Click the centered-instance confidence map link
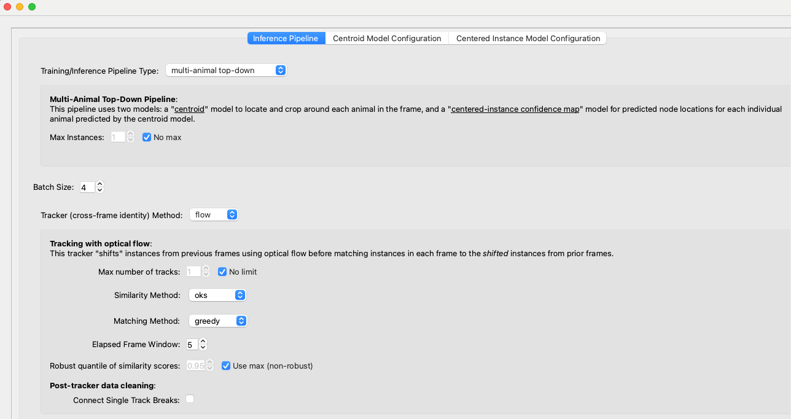The width and height of the screenshot is (791, 419). [x=516, y=109]
